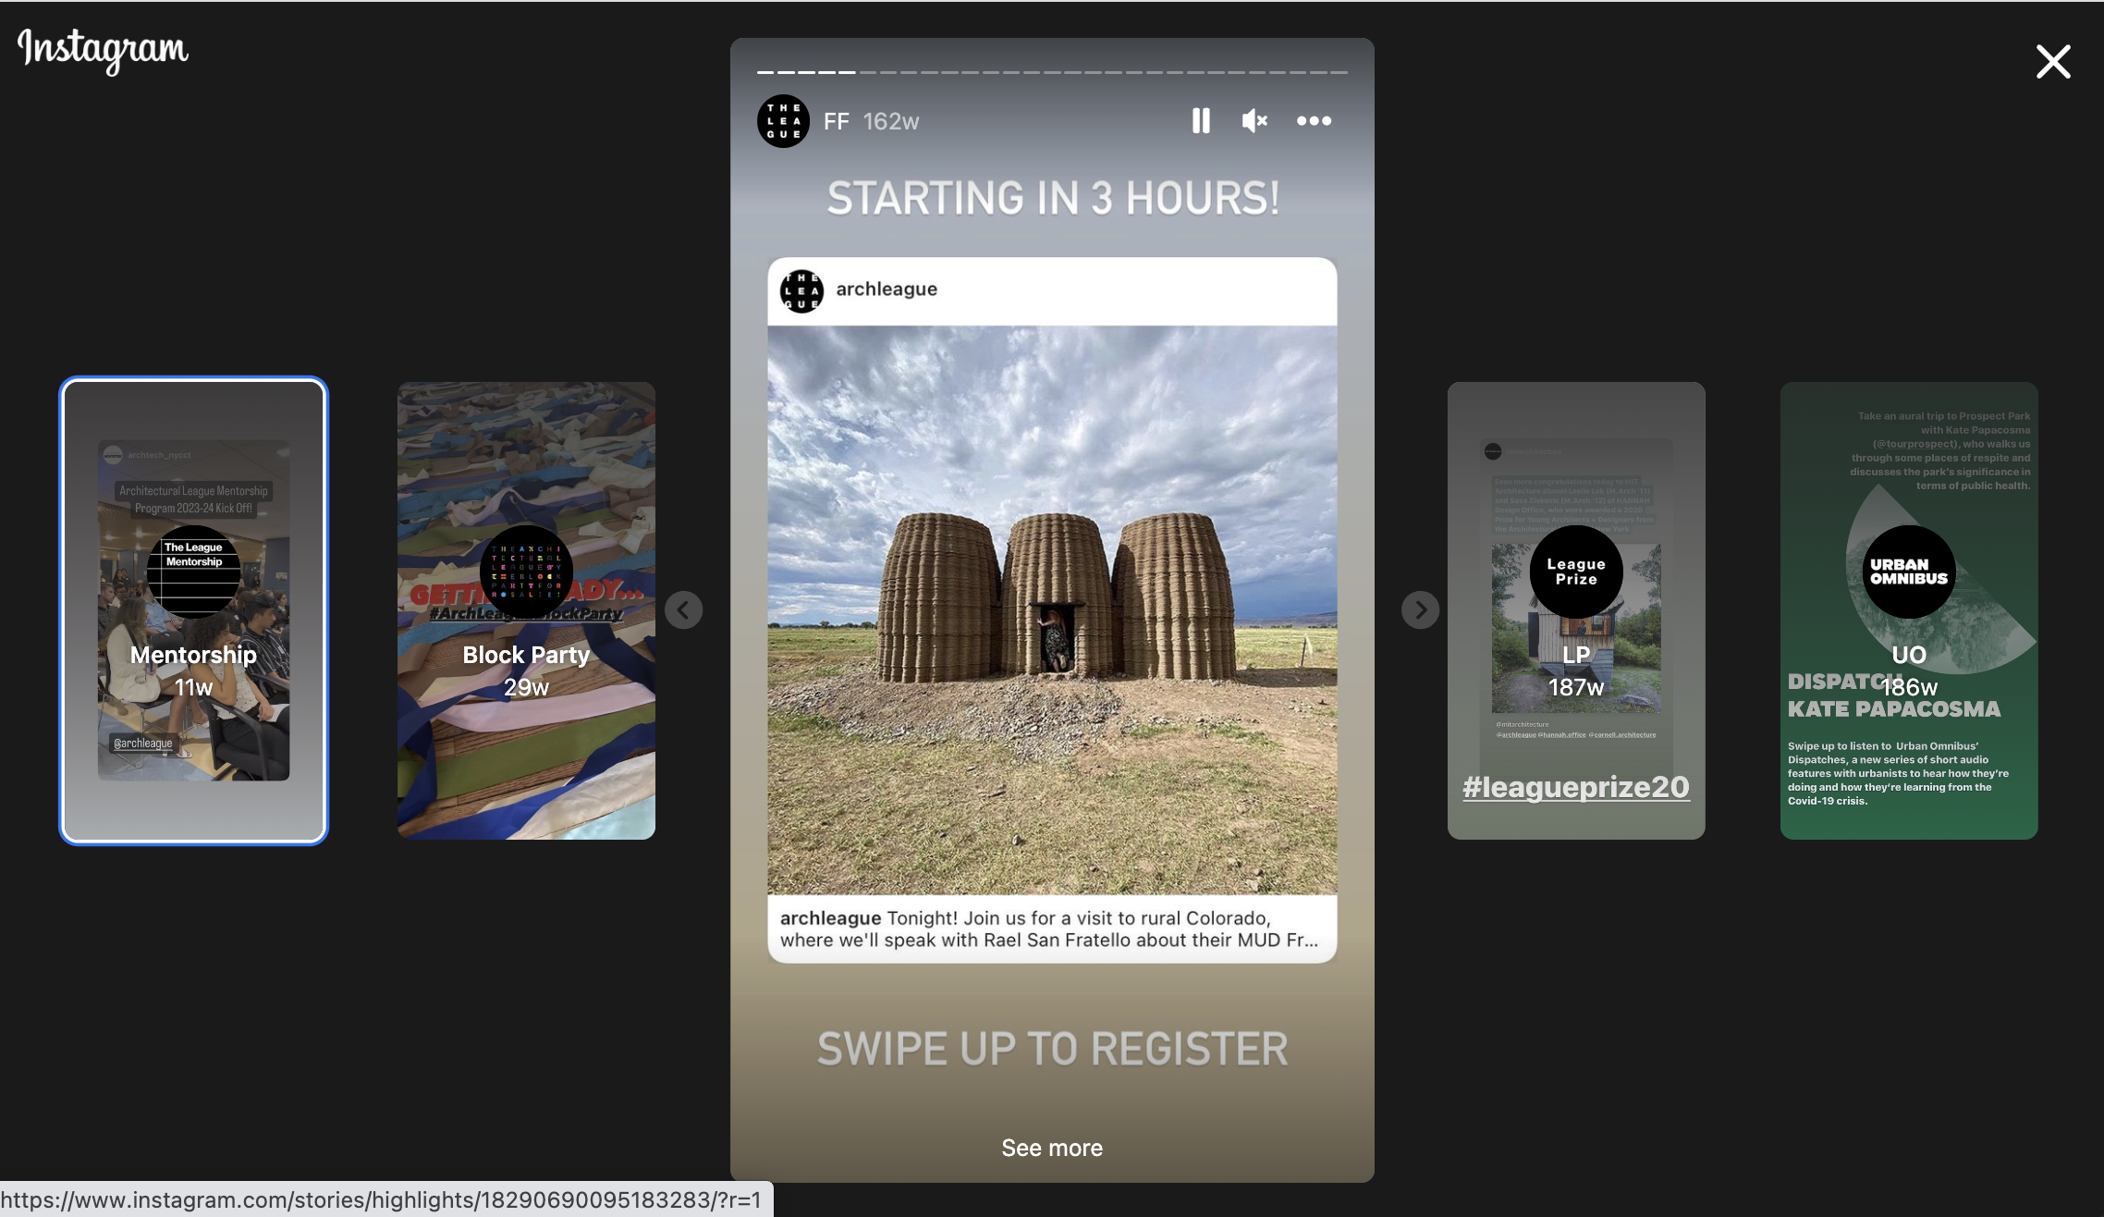Screen dimensions: 2104x1217
Task: Click archleague username in embedded post
Action: [x=887, y=289]
